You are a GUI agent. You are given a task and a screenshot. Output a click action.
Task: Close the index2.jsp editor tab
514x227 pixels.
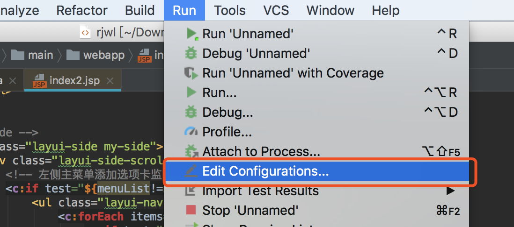click(110, 81)
